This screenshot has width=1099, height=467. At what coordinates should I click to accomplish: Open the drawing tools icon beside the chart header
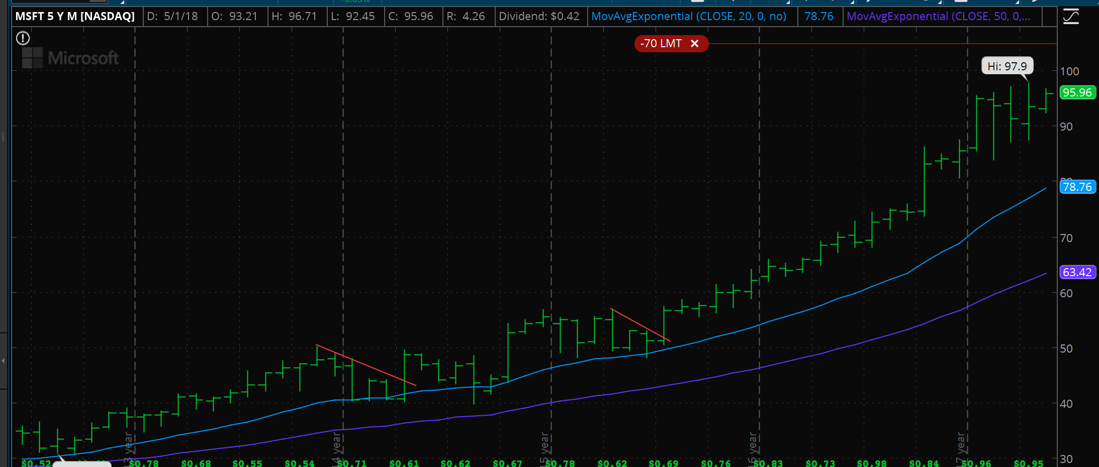tap(1071, 17)
